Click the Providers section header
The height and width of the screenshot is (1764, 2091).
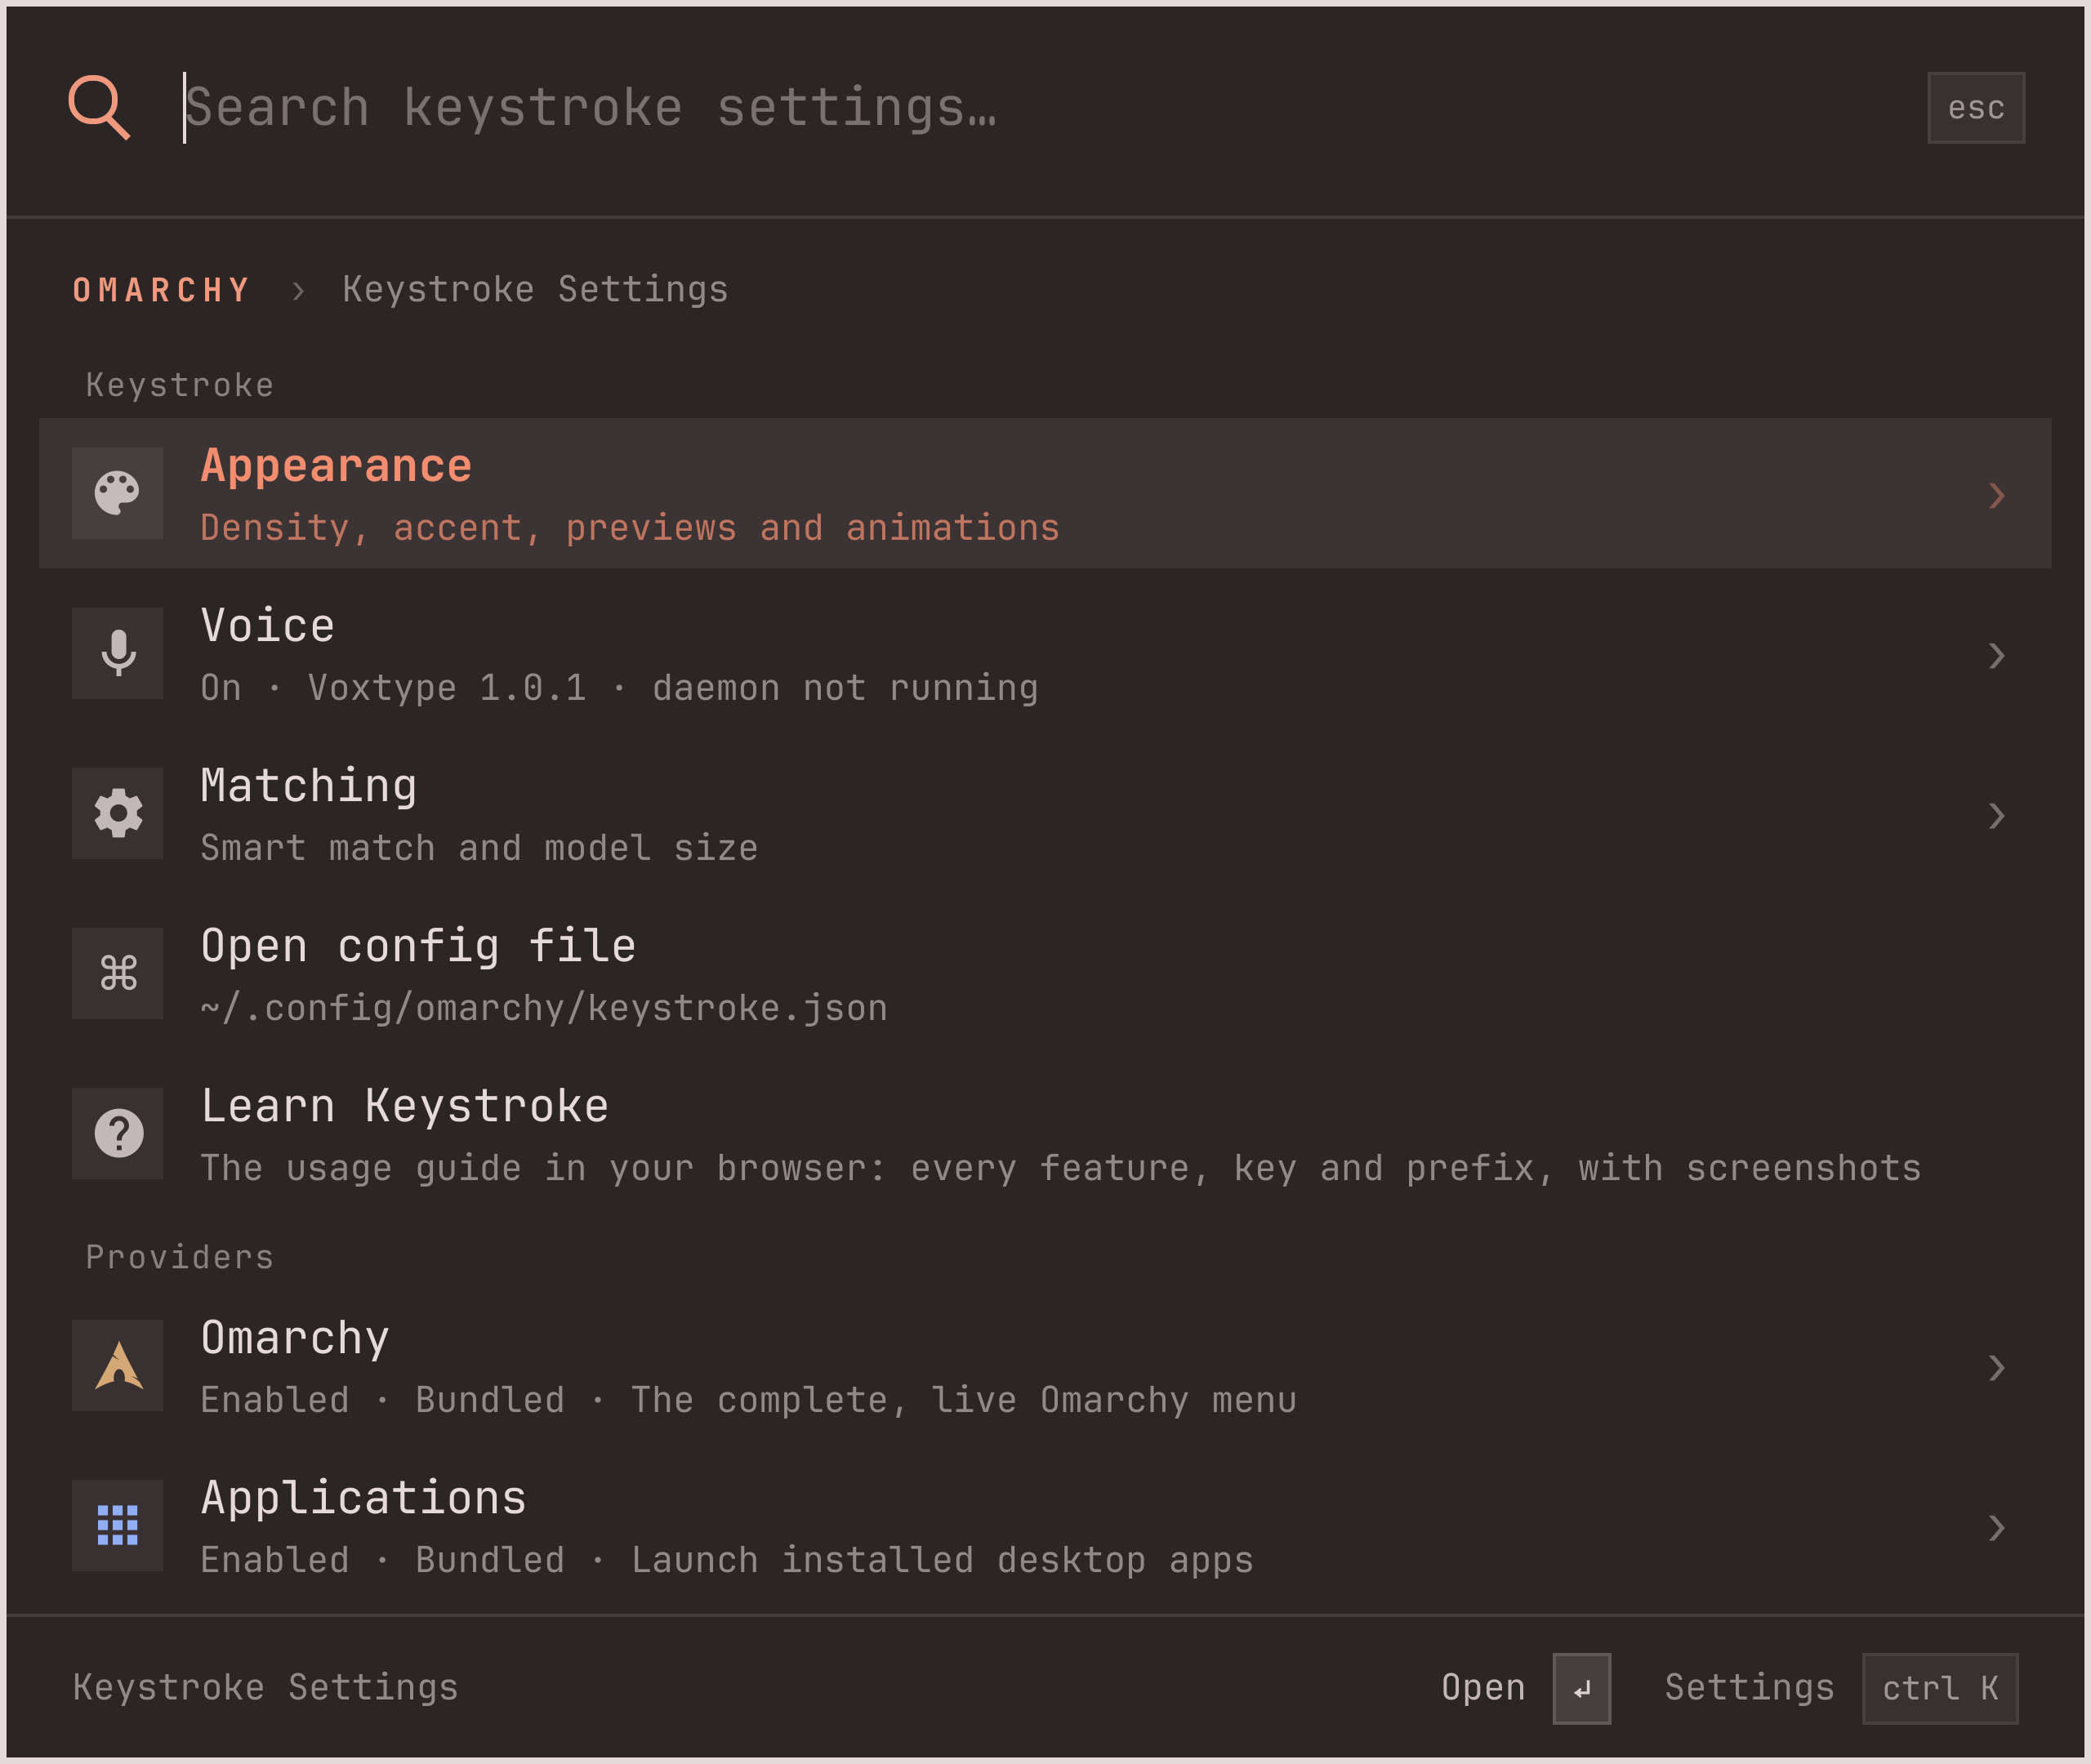click(x=180, y=1257)
